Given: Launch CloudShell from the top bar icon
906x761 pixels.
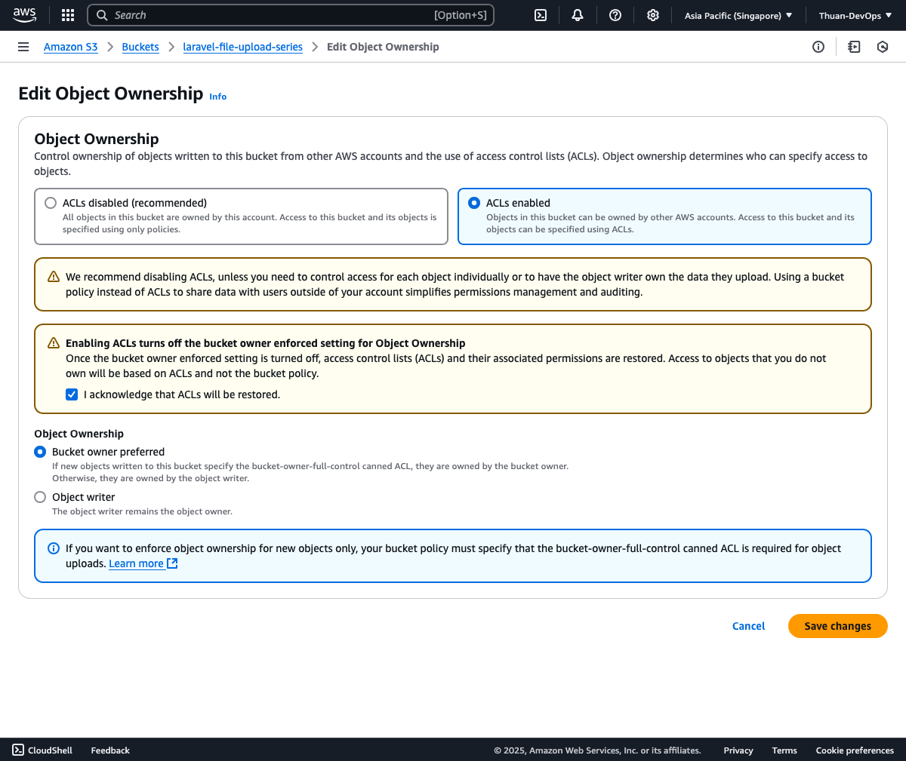Looking at the screenshot, I should tap(541, 15).
